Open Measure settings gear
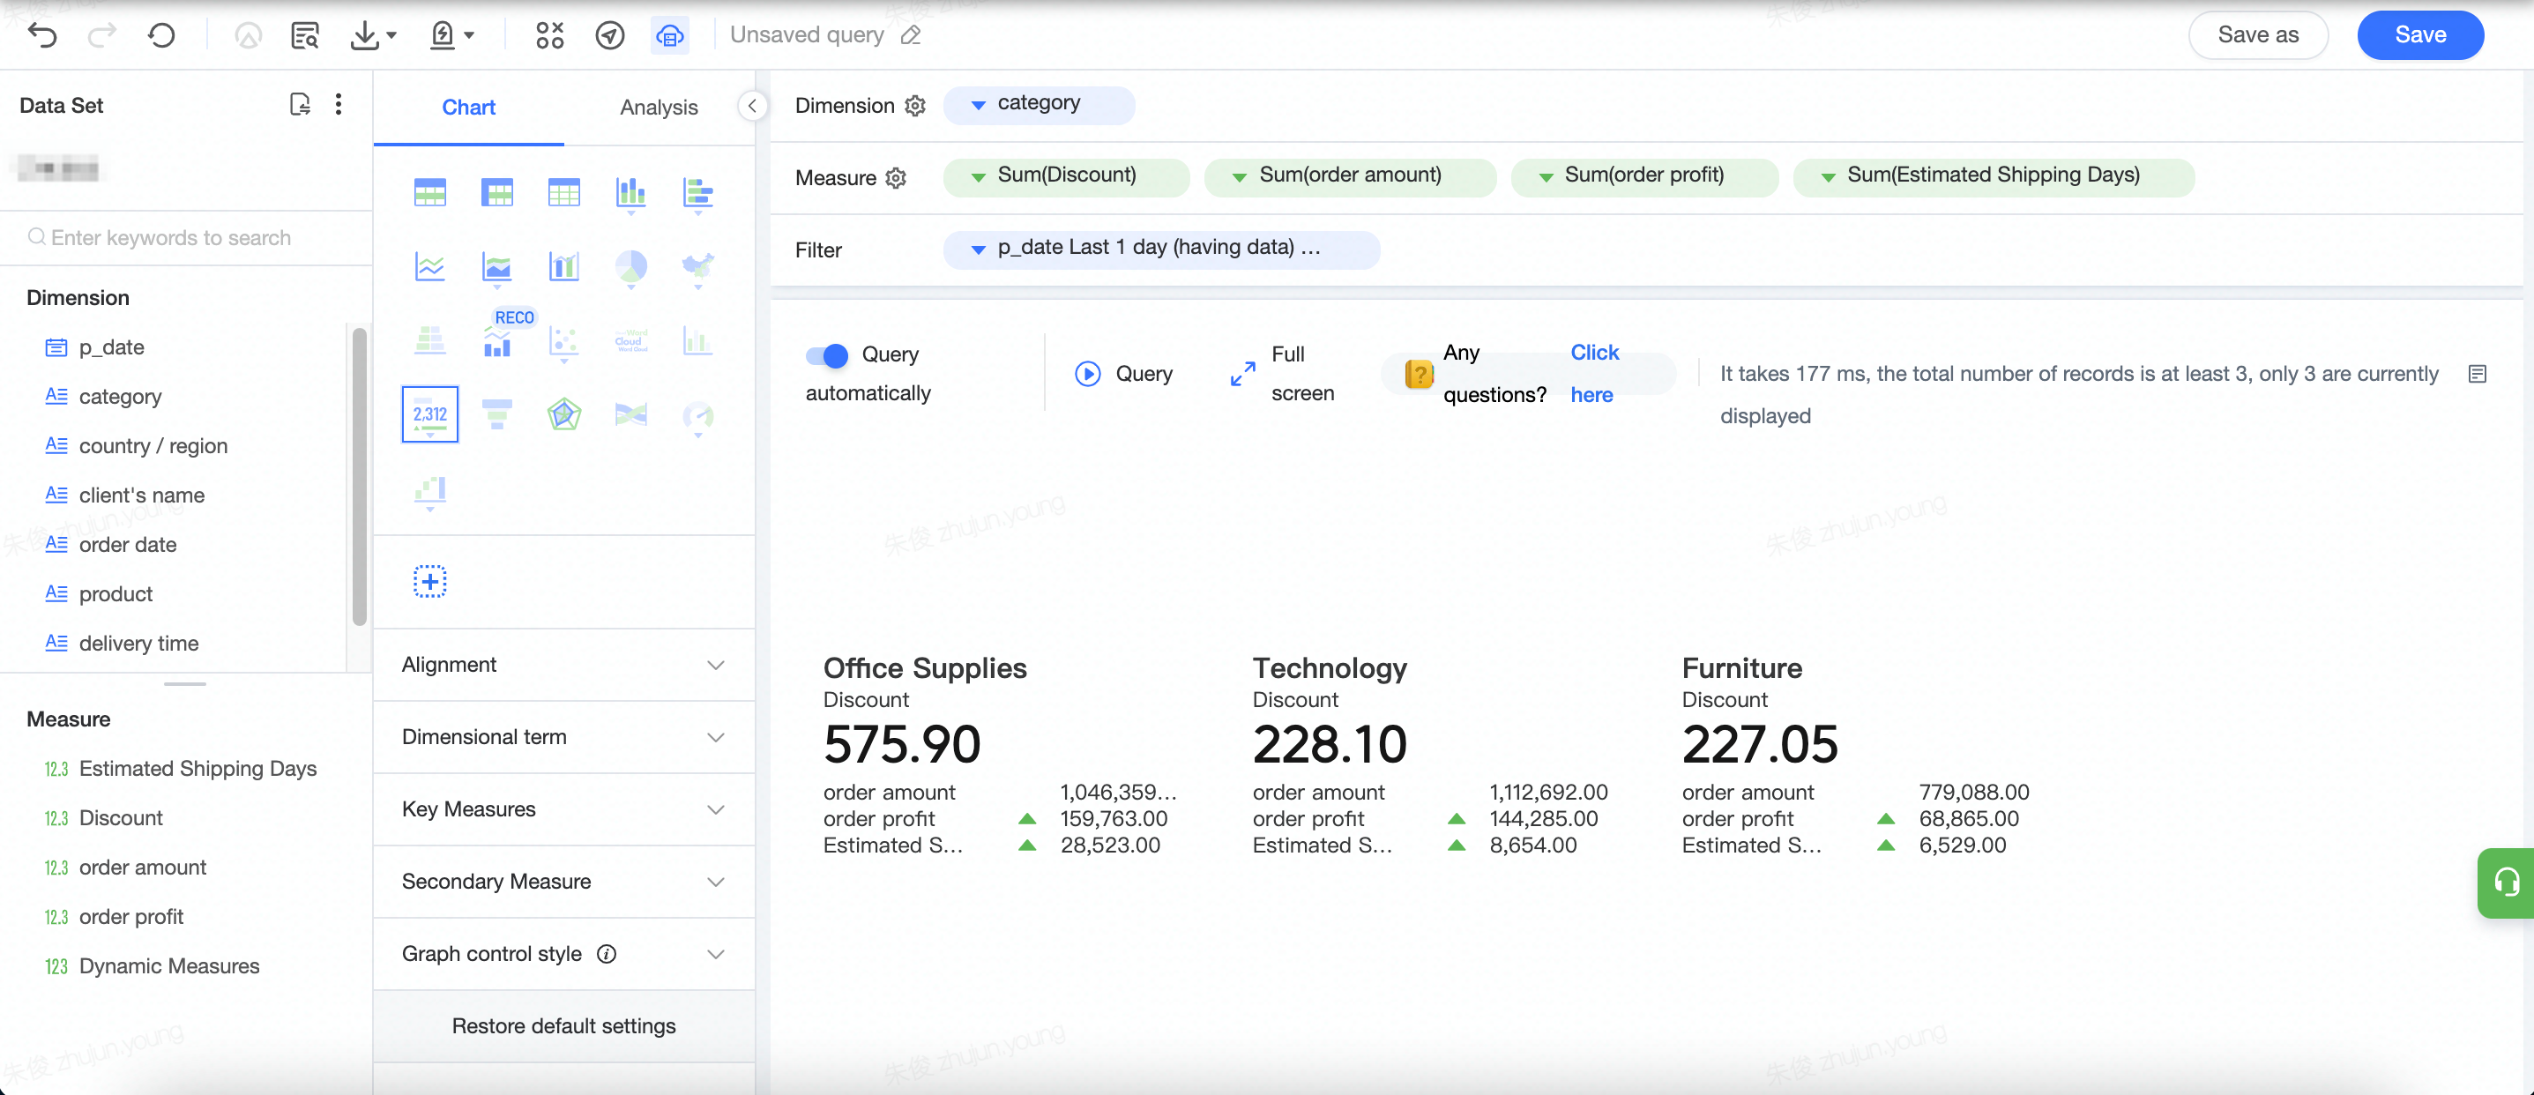The height and width of the screenshot is (1095, 2534). 895,178
